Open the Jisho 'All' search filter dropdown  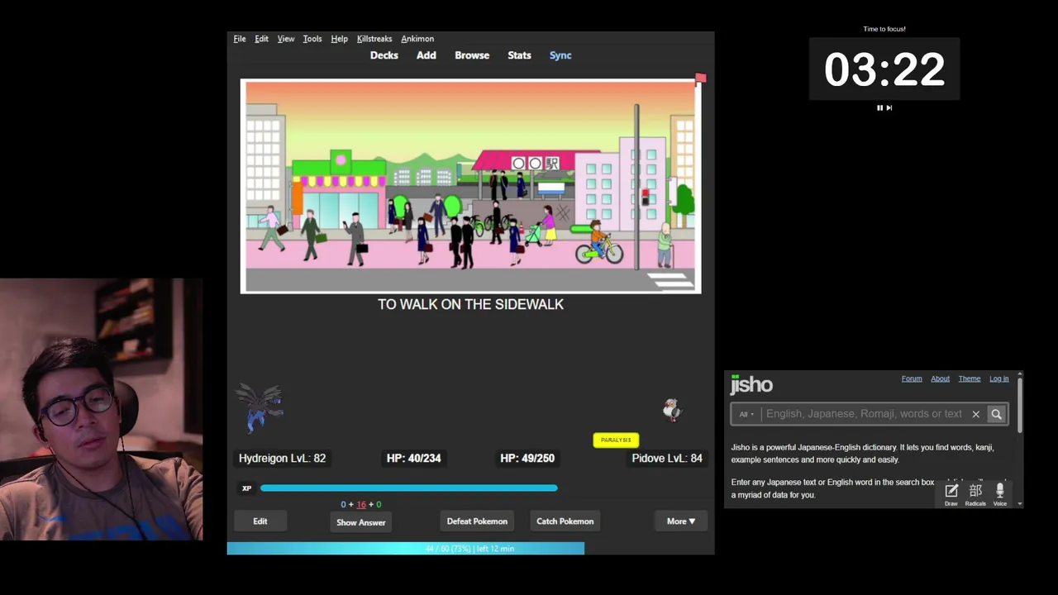coord(746,414)
